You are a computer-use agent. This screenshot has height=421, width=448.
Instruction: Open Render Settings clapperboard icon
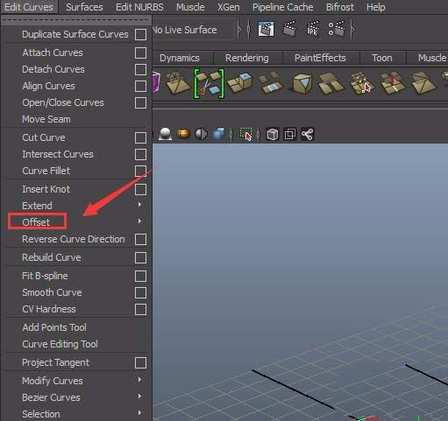336,29
